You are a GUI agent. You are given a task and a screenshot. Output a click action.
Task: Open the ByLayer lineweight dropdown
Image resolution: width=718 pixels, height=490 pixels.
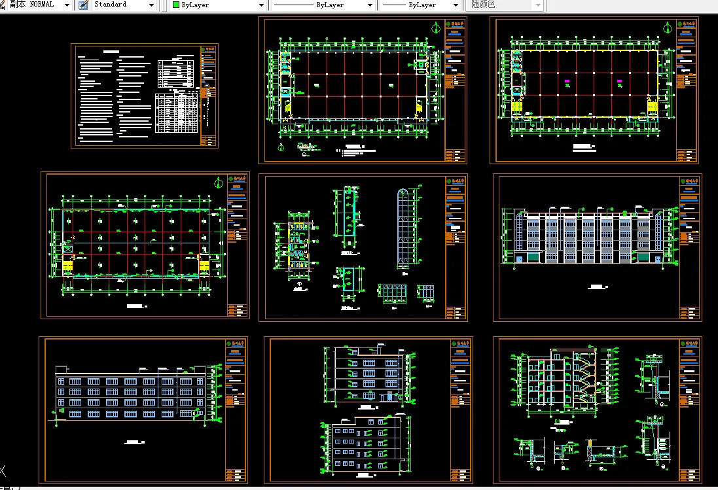click(420, 5)
